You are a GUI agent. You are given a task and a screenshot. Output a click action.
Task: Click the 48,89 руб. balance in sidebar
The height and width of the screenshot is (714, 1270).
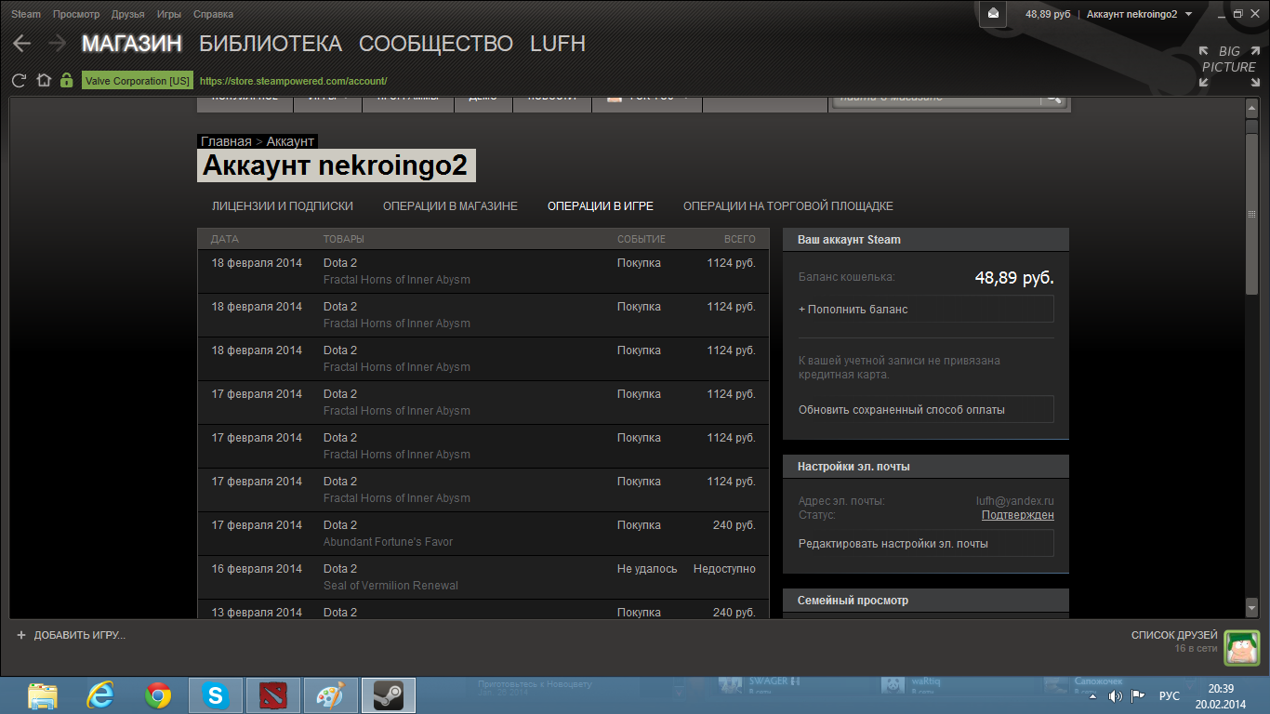[1014, 277]
